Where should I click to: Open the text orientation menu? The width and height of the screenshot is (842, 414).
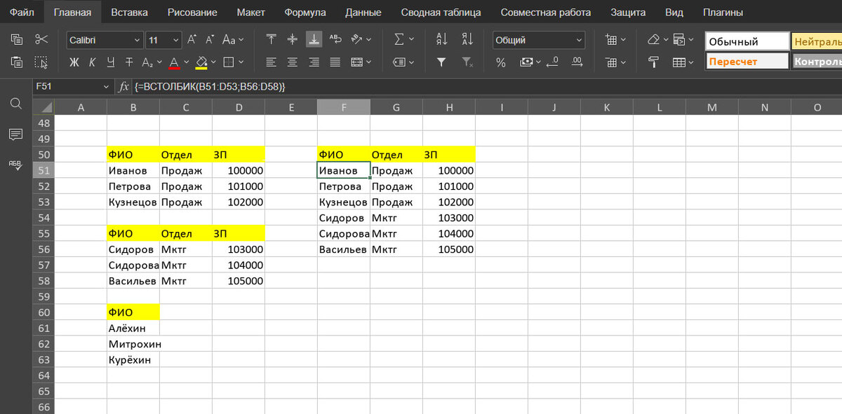coord(361,40)
